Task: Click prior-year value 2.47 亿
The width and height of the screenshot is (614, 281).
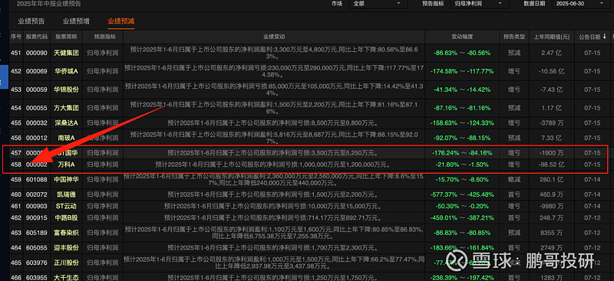Action: click(551, 53)
